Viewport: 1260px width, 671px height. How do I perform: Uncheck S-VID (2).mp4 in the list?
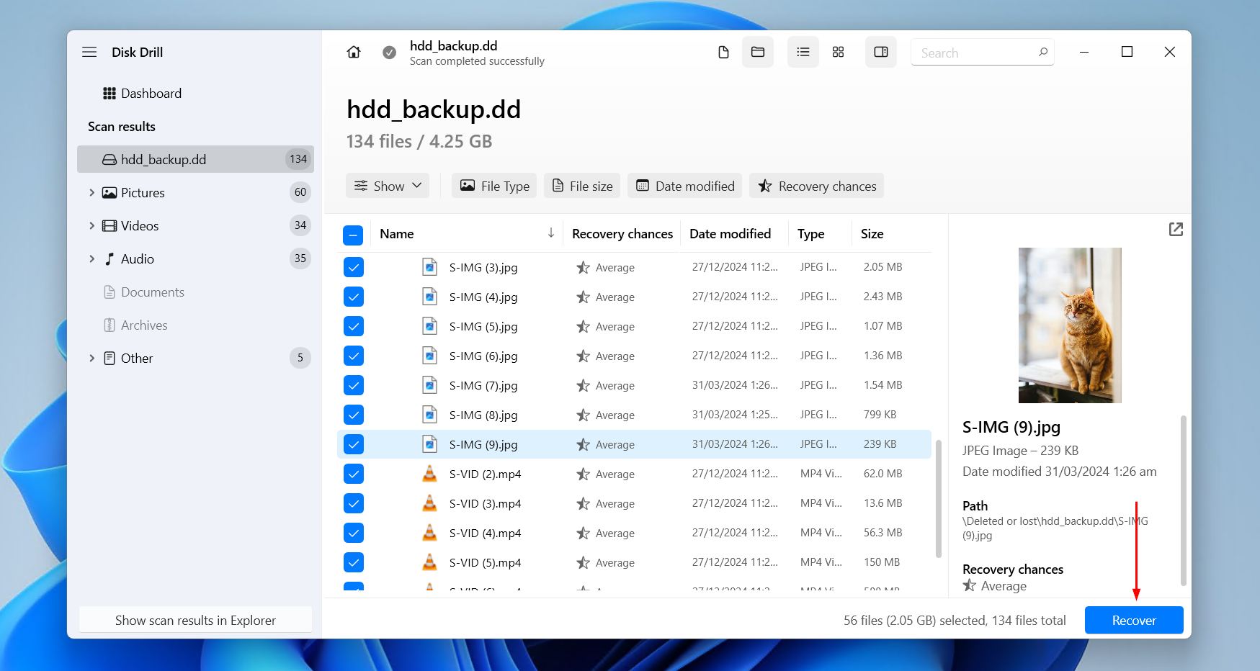(x=353, y=474)
